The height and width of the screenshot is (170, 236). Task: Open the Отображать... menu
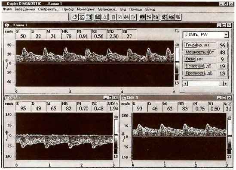(48, 9)
